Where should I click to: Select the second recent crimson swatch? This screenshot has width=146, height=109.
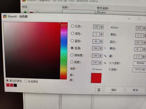tap(12, 85)
